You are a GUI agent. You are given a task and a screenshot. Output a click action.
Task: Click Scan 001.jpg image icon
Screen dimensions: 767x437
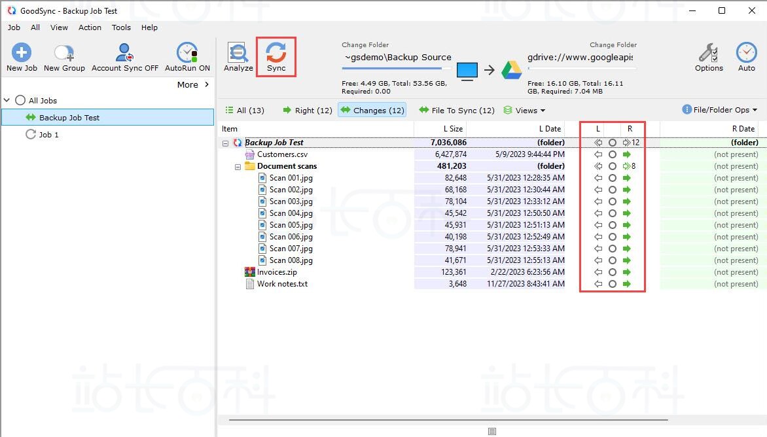pos(262,178)
